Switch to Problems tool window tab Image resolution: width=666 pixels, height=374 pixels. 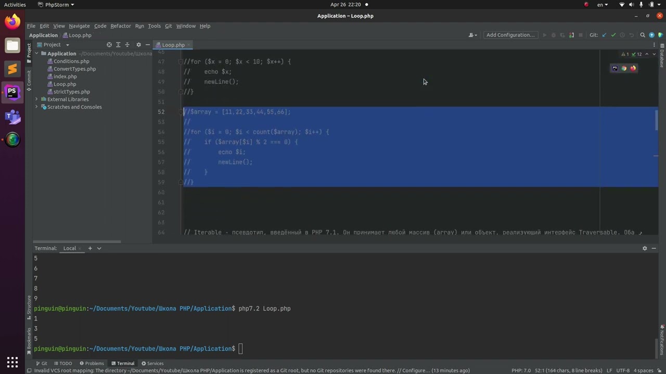(92, 364)
